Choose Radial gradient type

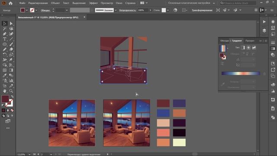[x=248, y=48]
